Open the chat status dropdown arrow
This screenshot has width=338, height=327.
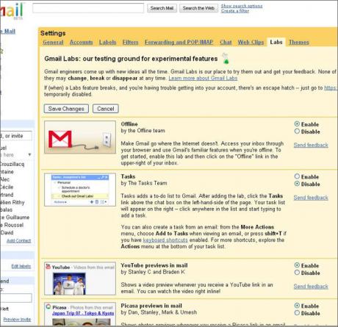pos(29,155)
